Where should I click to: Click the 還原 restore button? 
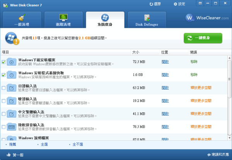point(155,4)
